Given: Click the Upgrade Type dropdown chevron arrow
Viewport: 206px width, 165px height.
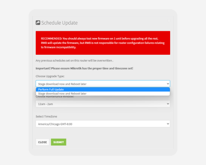Looking at the screenshot, I should [x=168, y=84].
